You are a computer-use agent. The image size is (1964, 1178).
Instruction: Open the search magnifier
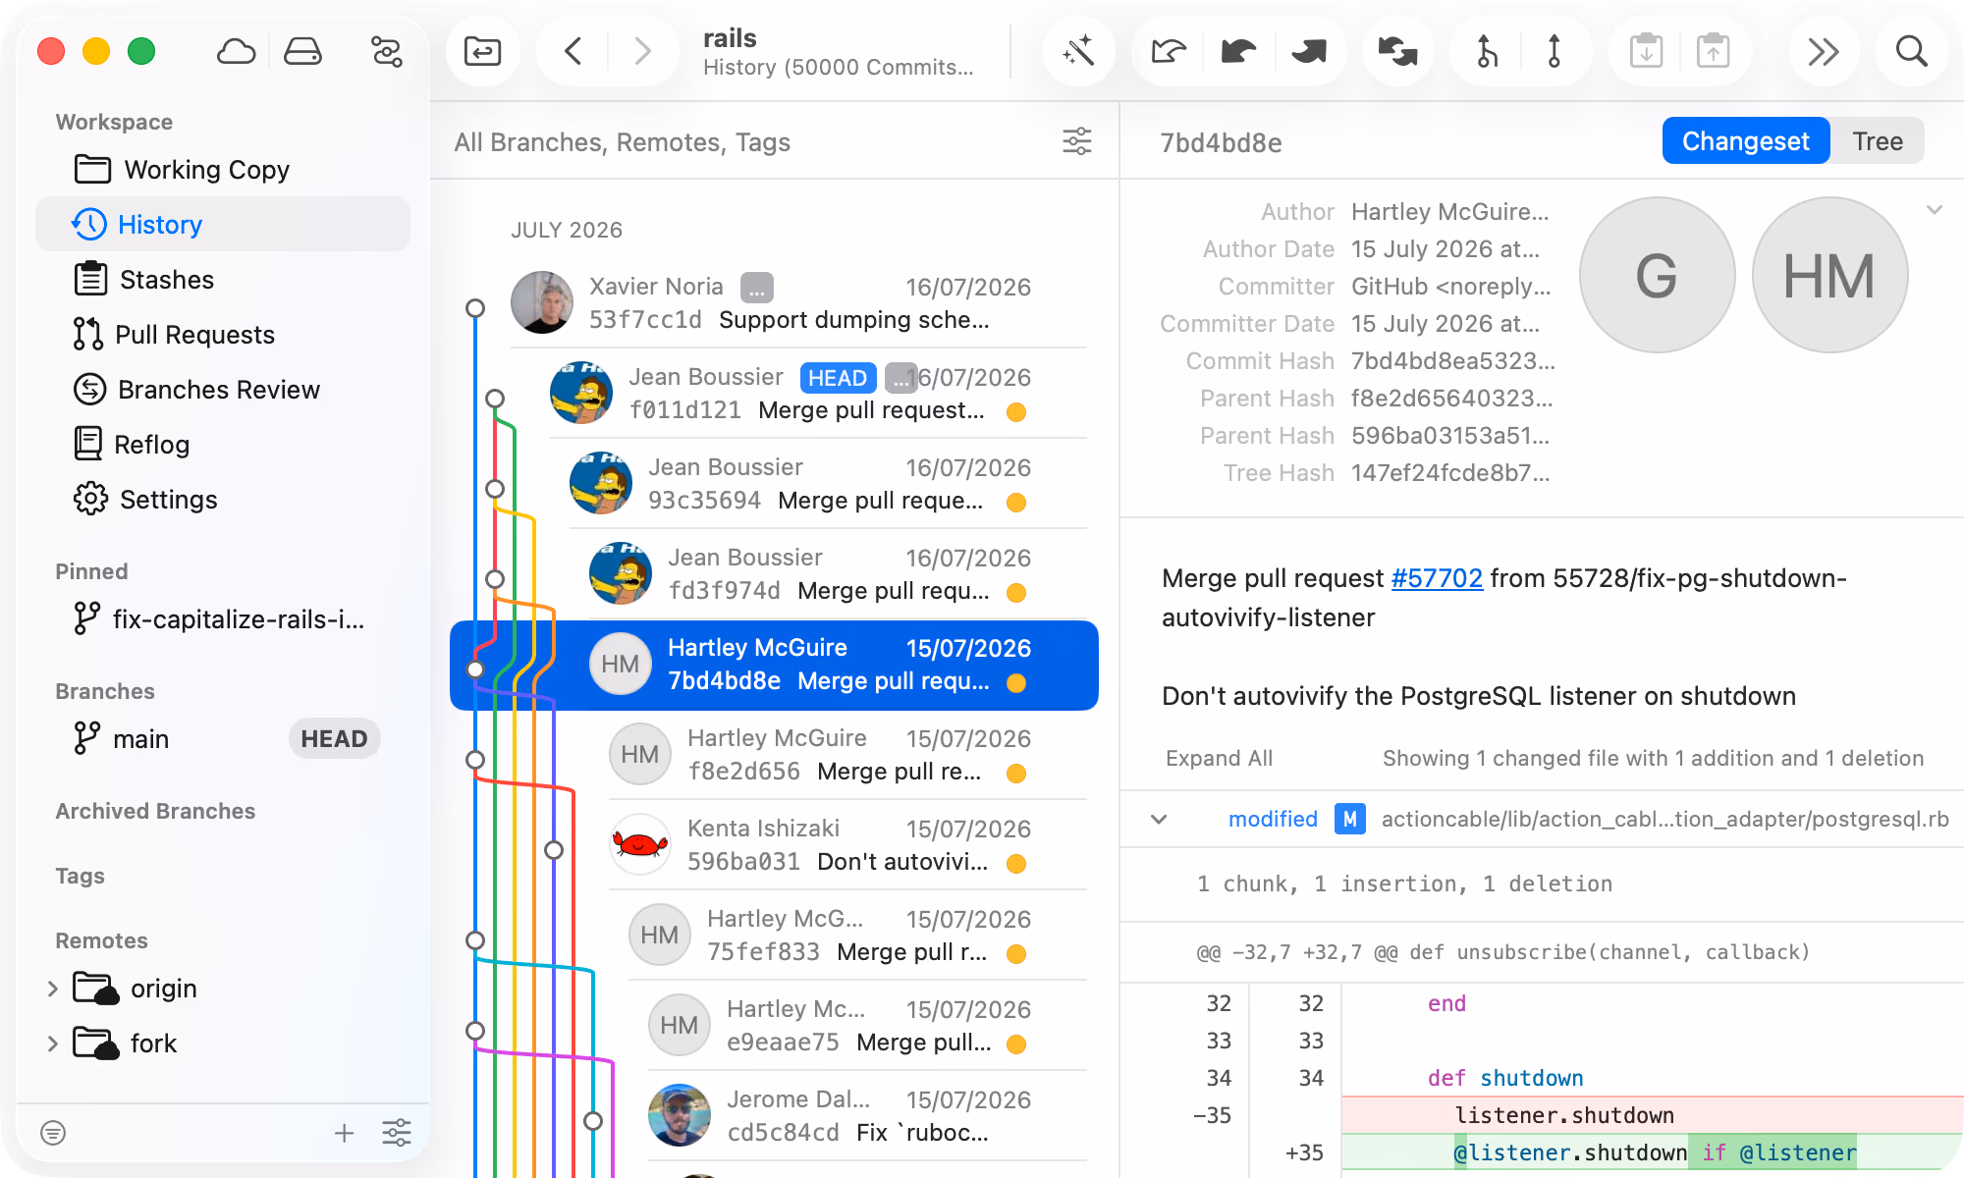[x=1911, y=51]
